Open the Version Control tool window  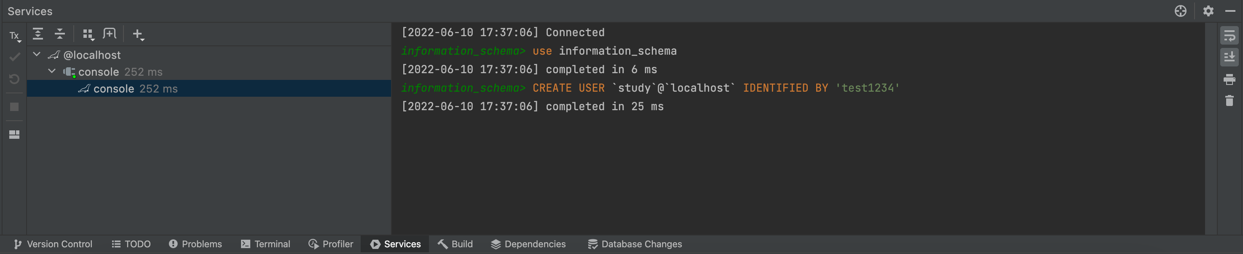[53, 244]
